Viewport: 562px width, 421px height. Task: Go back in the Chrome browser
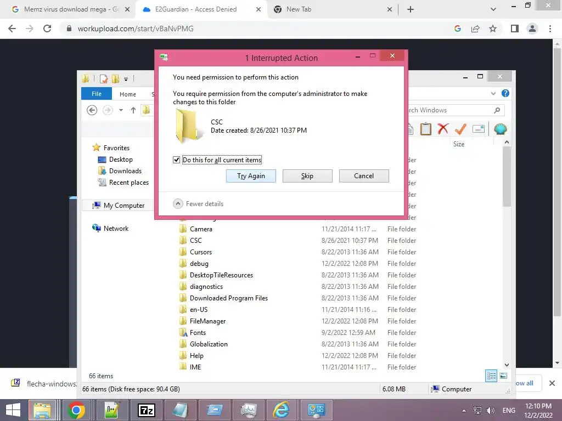coord(12,29)
